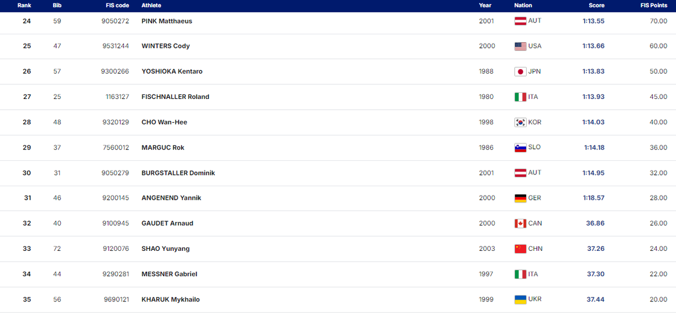Click the Italy flag for FISCHNALLER Roland
This screenshot has height=315, width=676.
520,97
